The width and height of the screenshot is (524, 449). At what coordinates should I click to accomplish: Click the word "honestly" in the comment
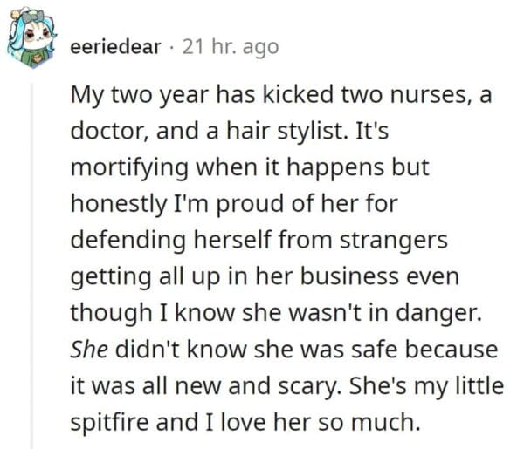(114, 205)
